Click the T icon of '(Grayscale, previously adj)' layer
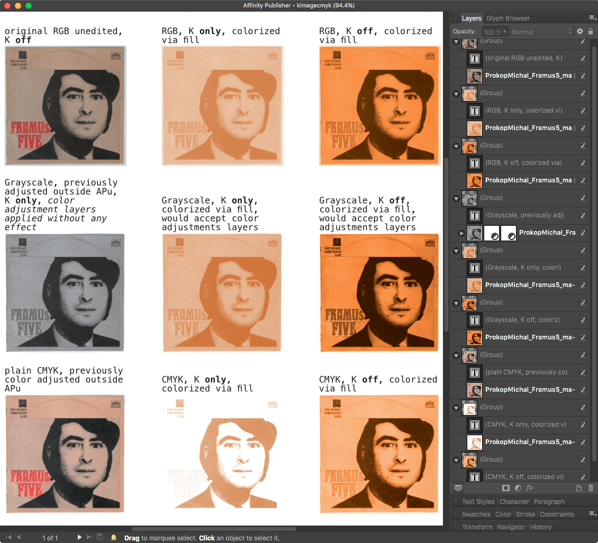The image size is (598, 543). click(475, 215)
